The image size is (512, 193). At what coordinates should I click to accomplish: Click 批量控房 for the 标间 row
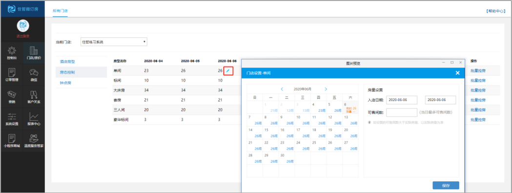[478, 80]
